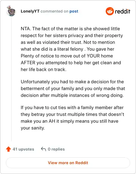The height and width of the screenshot is (174, 136).
Task: Click the "41 upvotes" count label
Action: tap(23, 149)
